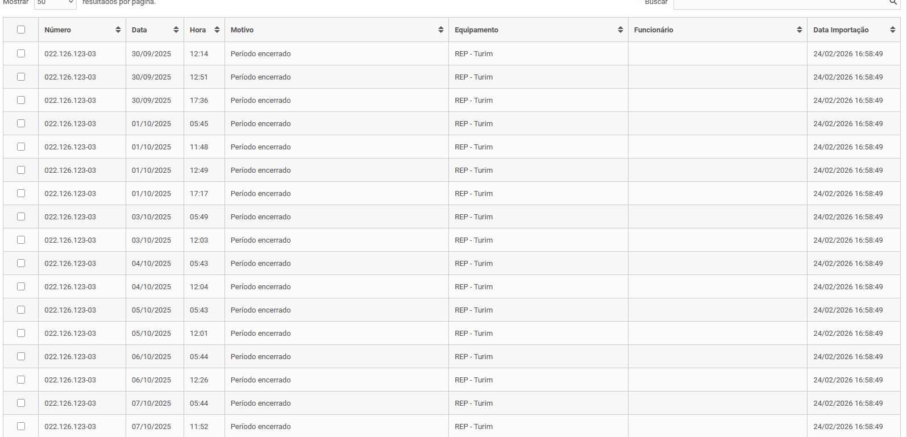Screen dimensions: 907x437
Task: Click Período encerrado in the 06/10/2025 12:26 row
Action: click(260, 380)
